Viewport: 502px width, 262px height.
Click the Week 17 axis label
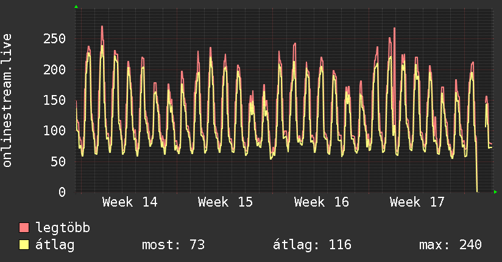[417, 202]
